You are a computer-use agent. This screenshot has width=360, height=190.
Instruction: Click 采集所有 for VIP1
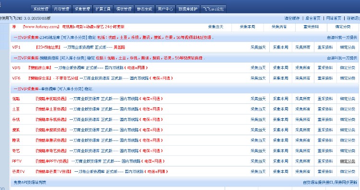302,47
